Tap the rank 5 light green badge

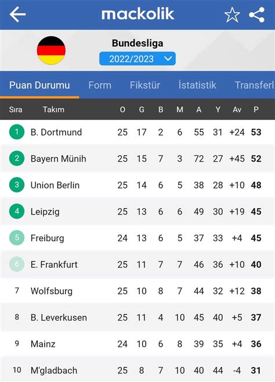point(17,238)
